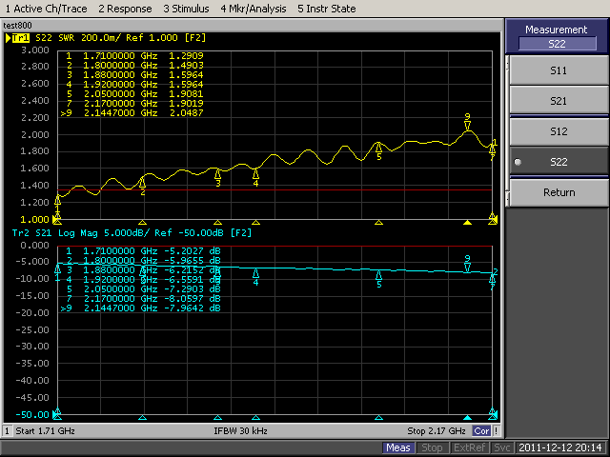Select cyan marker 9 row showing -7.9642 dB

[141, 308]
